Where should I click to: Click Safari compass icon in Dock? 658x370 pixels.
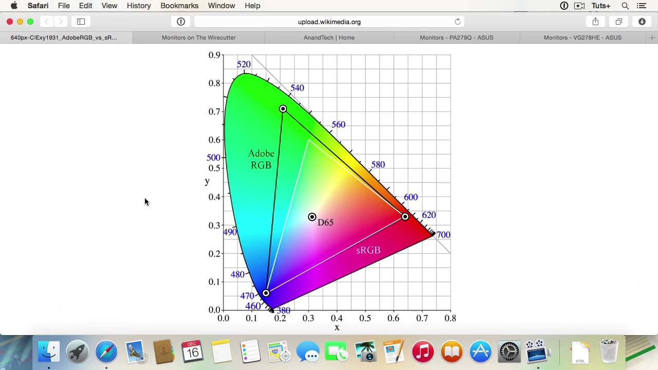point(106,352)
